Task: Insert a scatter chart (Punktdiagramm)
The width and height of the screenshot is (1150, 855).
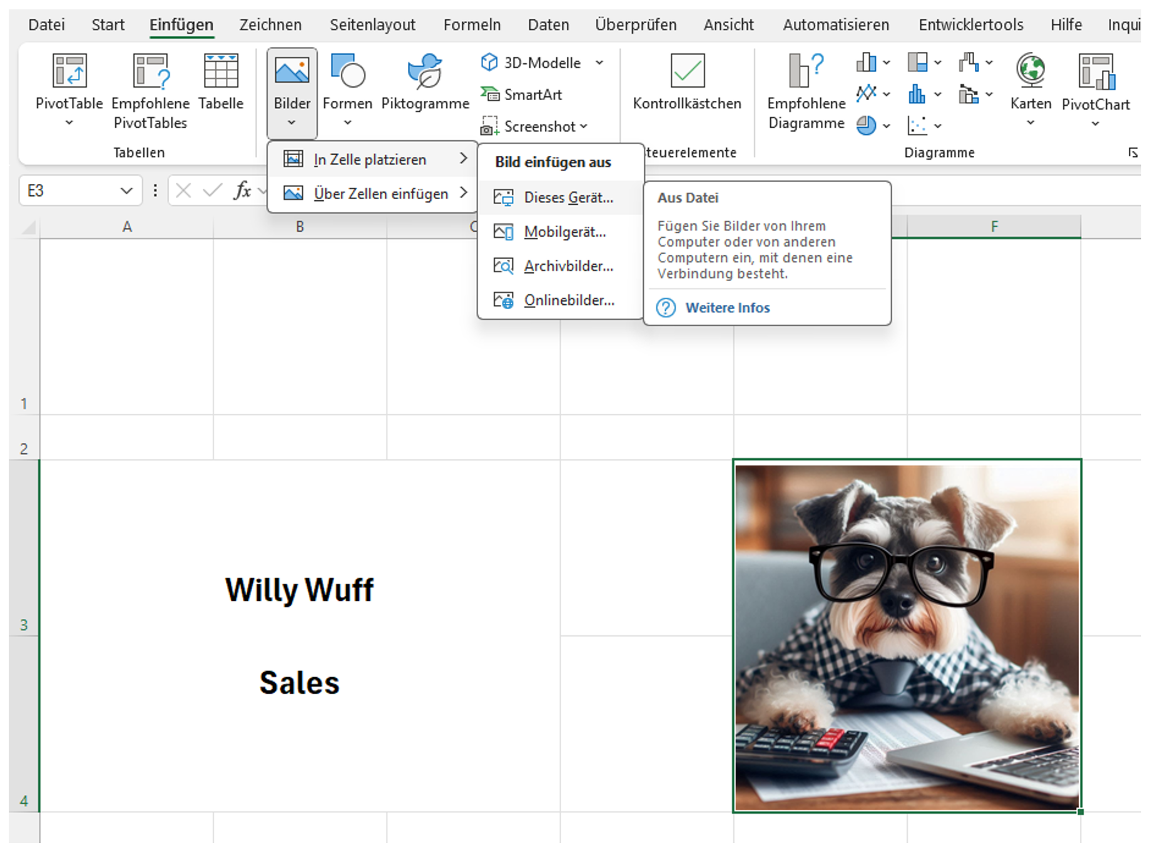Action: click(x=917, y=125)
